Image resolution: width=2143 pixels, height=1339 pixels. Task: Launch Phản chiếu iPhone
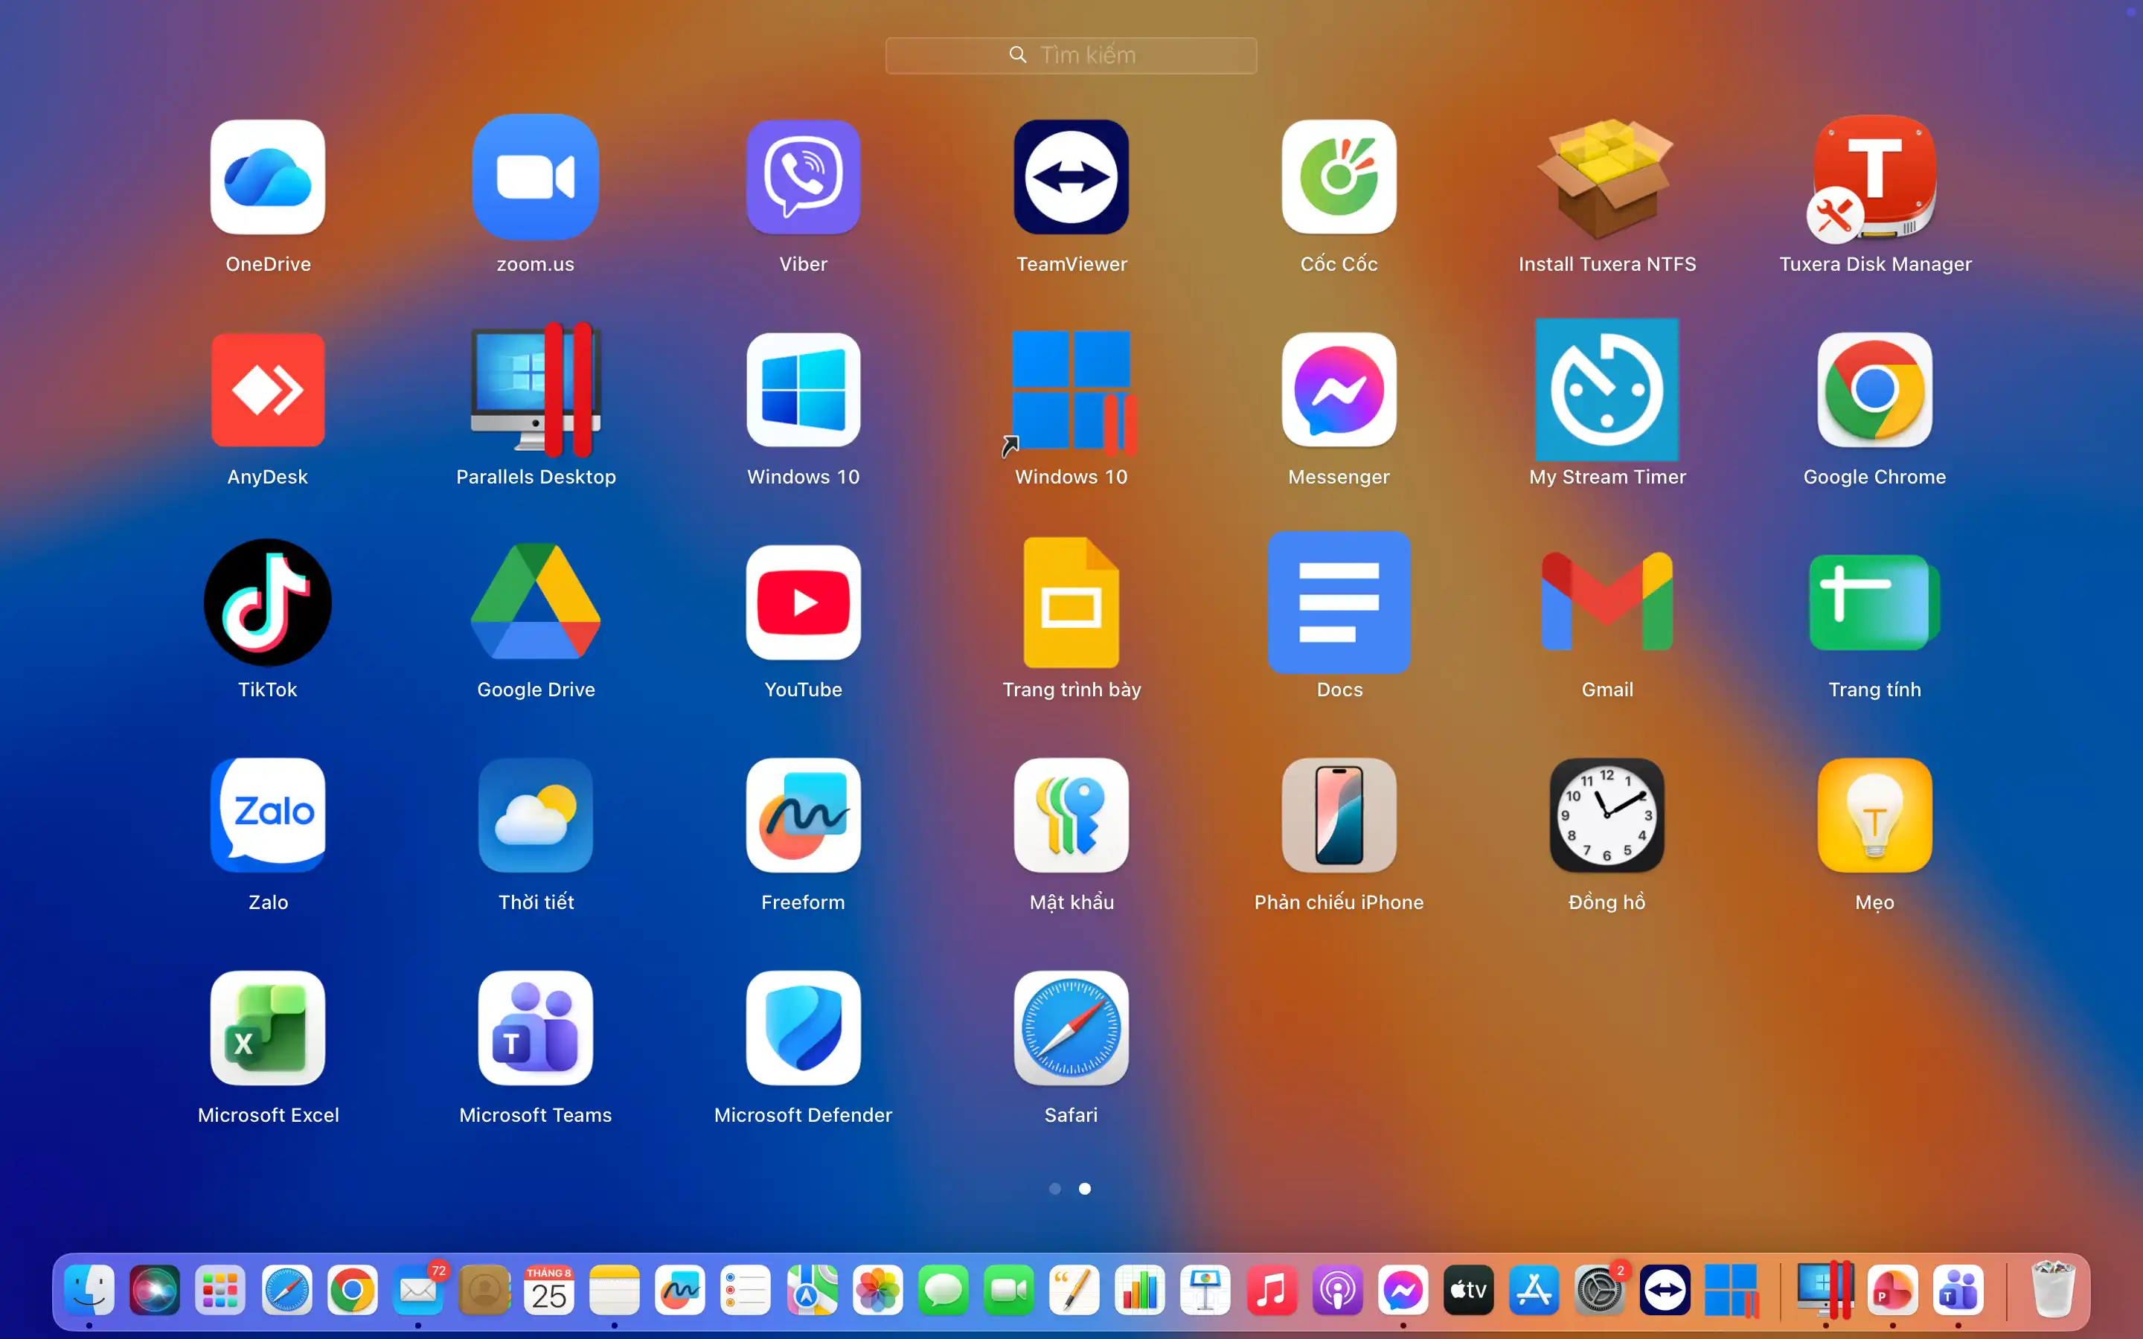tap(1339, 815)
